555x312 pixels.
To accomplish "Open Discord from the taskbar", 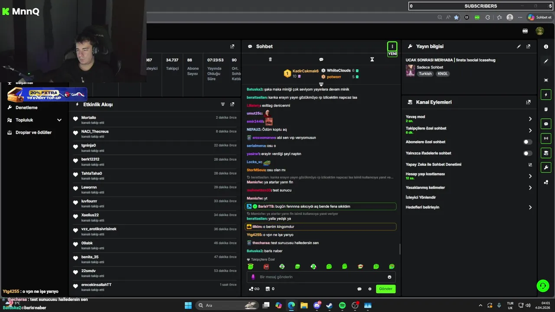I will click(x=317, y=305).
